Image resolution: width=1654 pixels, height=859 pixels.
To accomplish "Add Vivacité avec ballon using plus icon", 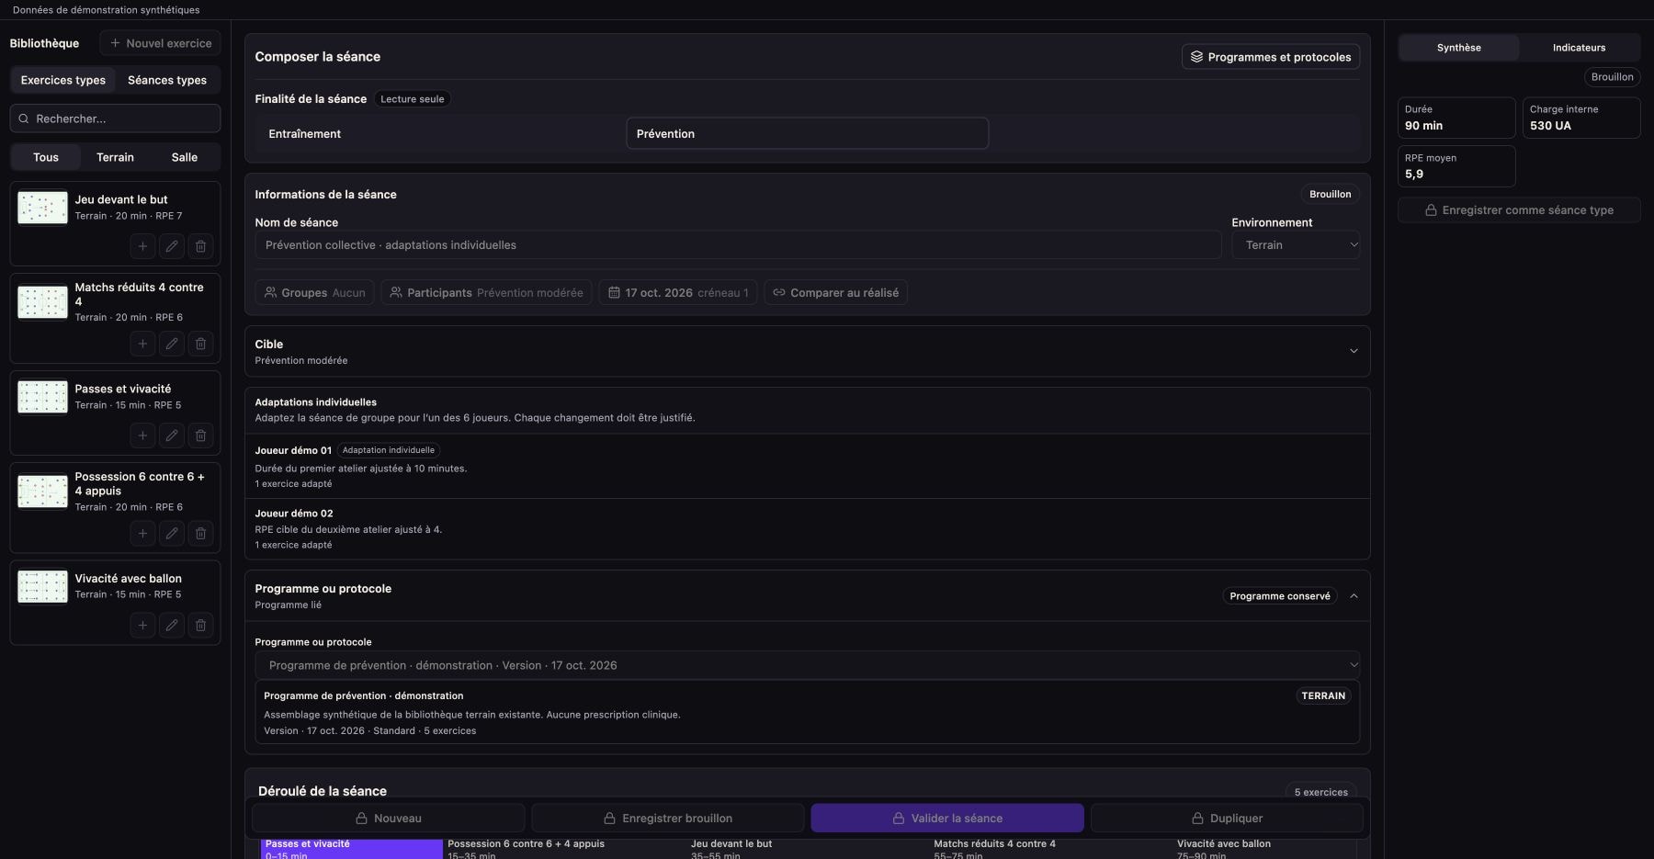I will tap(142, 626).
